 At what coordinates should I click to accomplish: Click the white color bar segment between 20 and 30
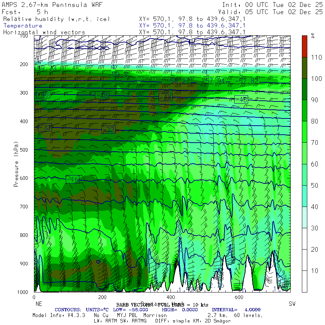click(304, 239)
